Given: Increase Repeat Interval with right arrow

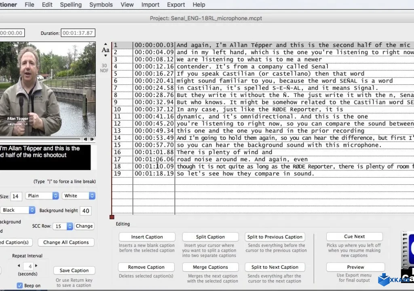Looking at the screenshot, I should coord(36,266).
